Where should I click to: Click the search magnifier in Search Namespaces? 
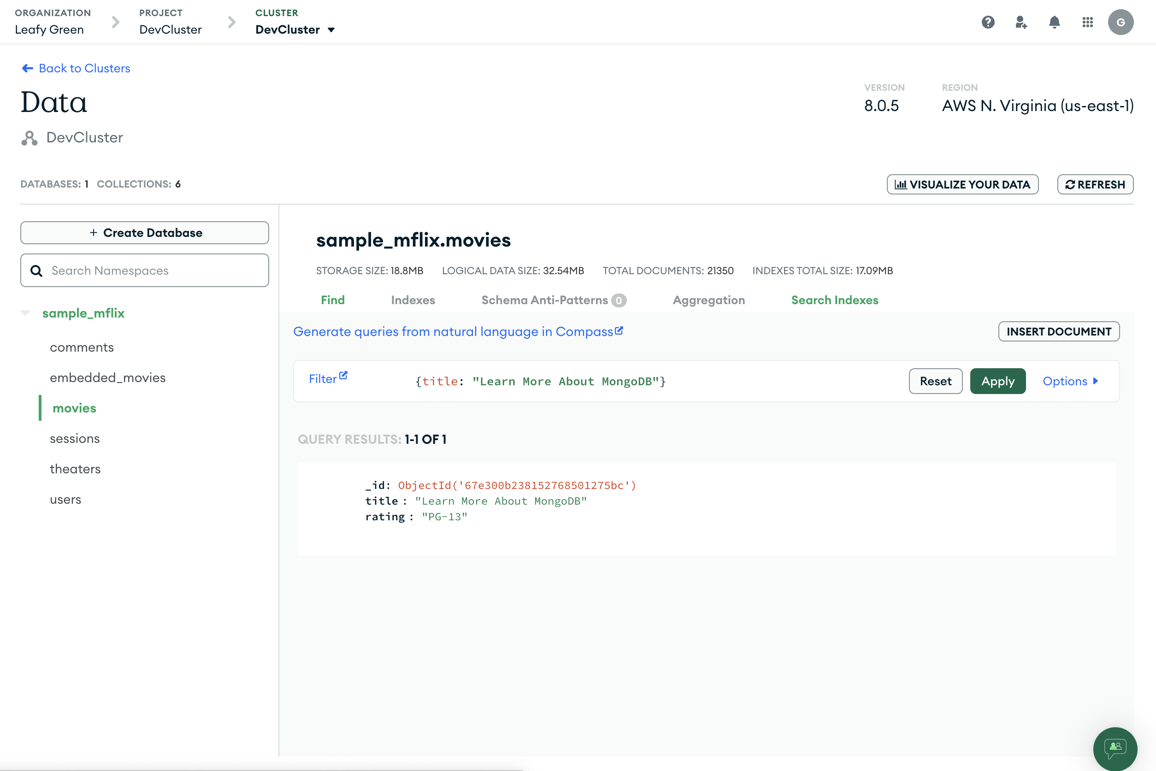(x=36, y=271)
